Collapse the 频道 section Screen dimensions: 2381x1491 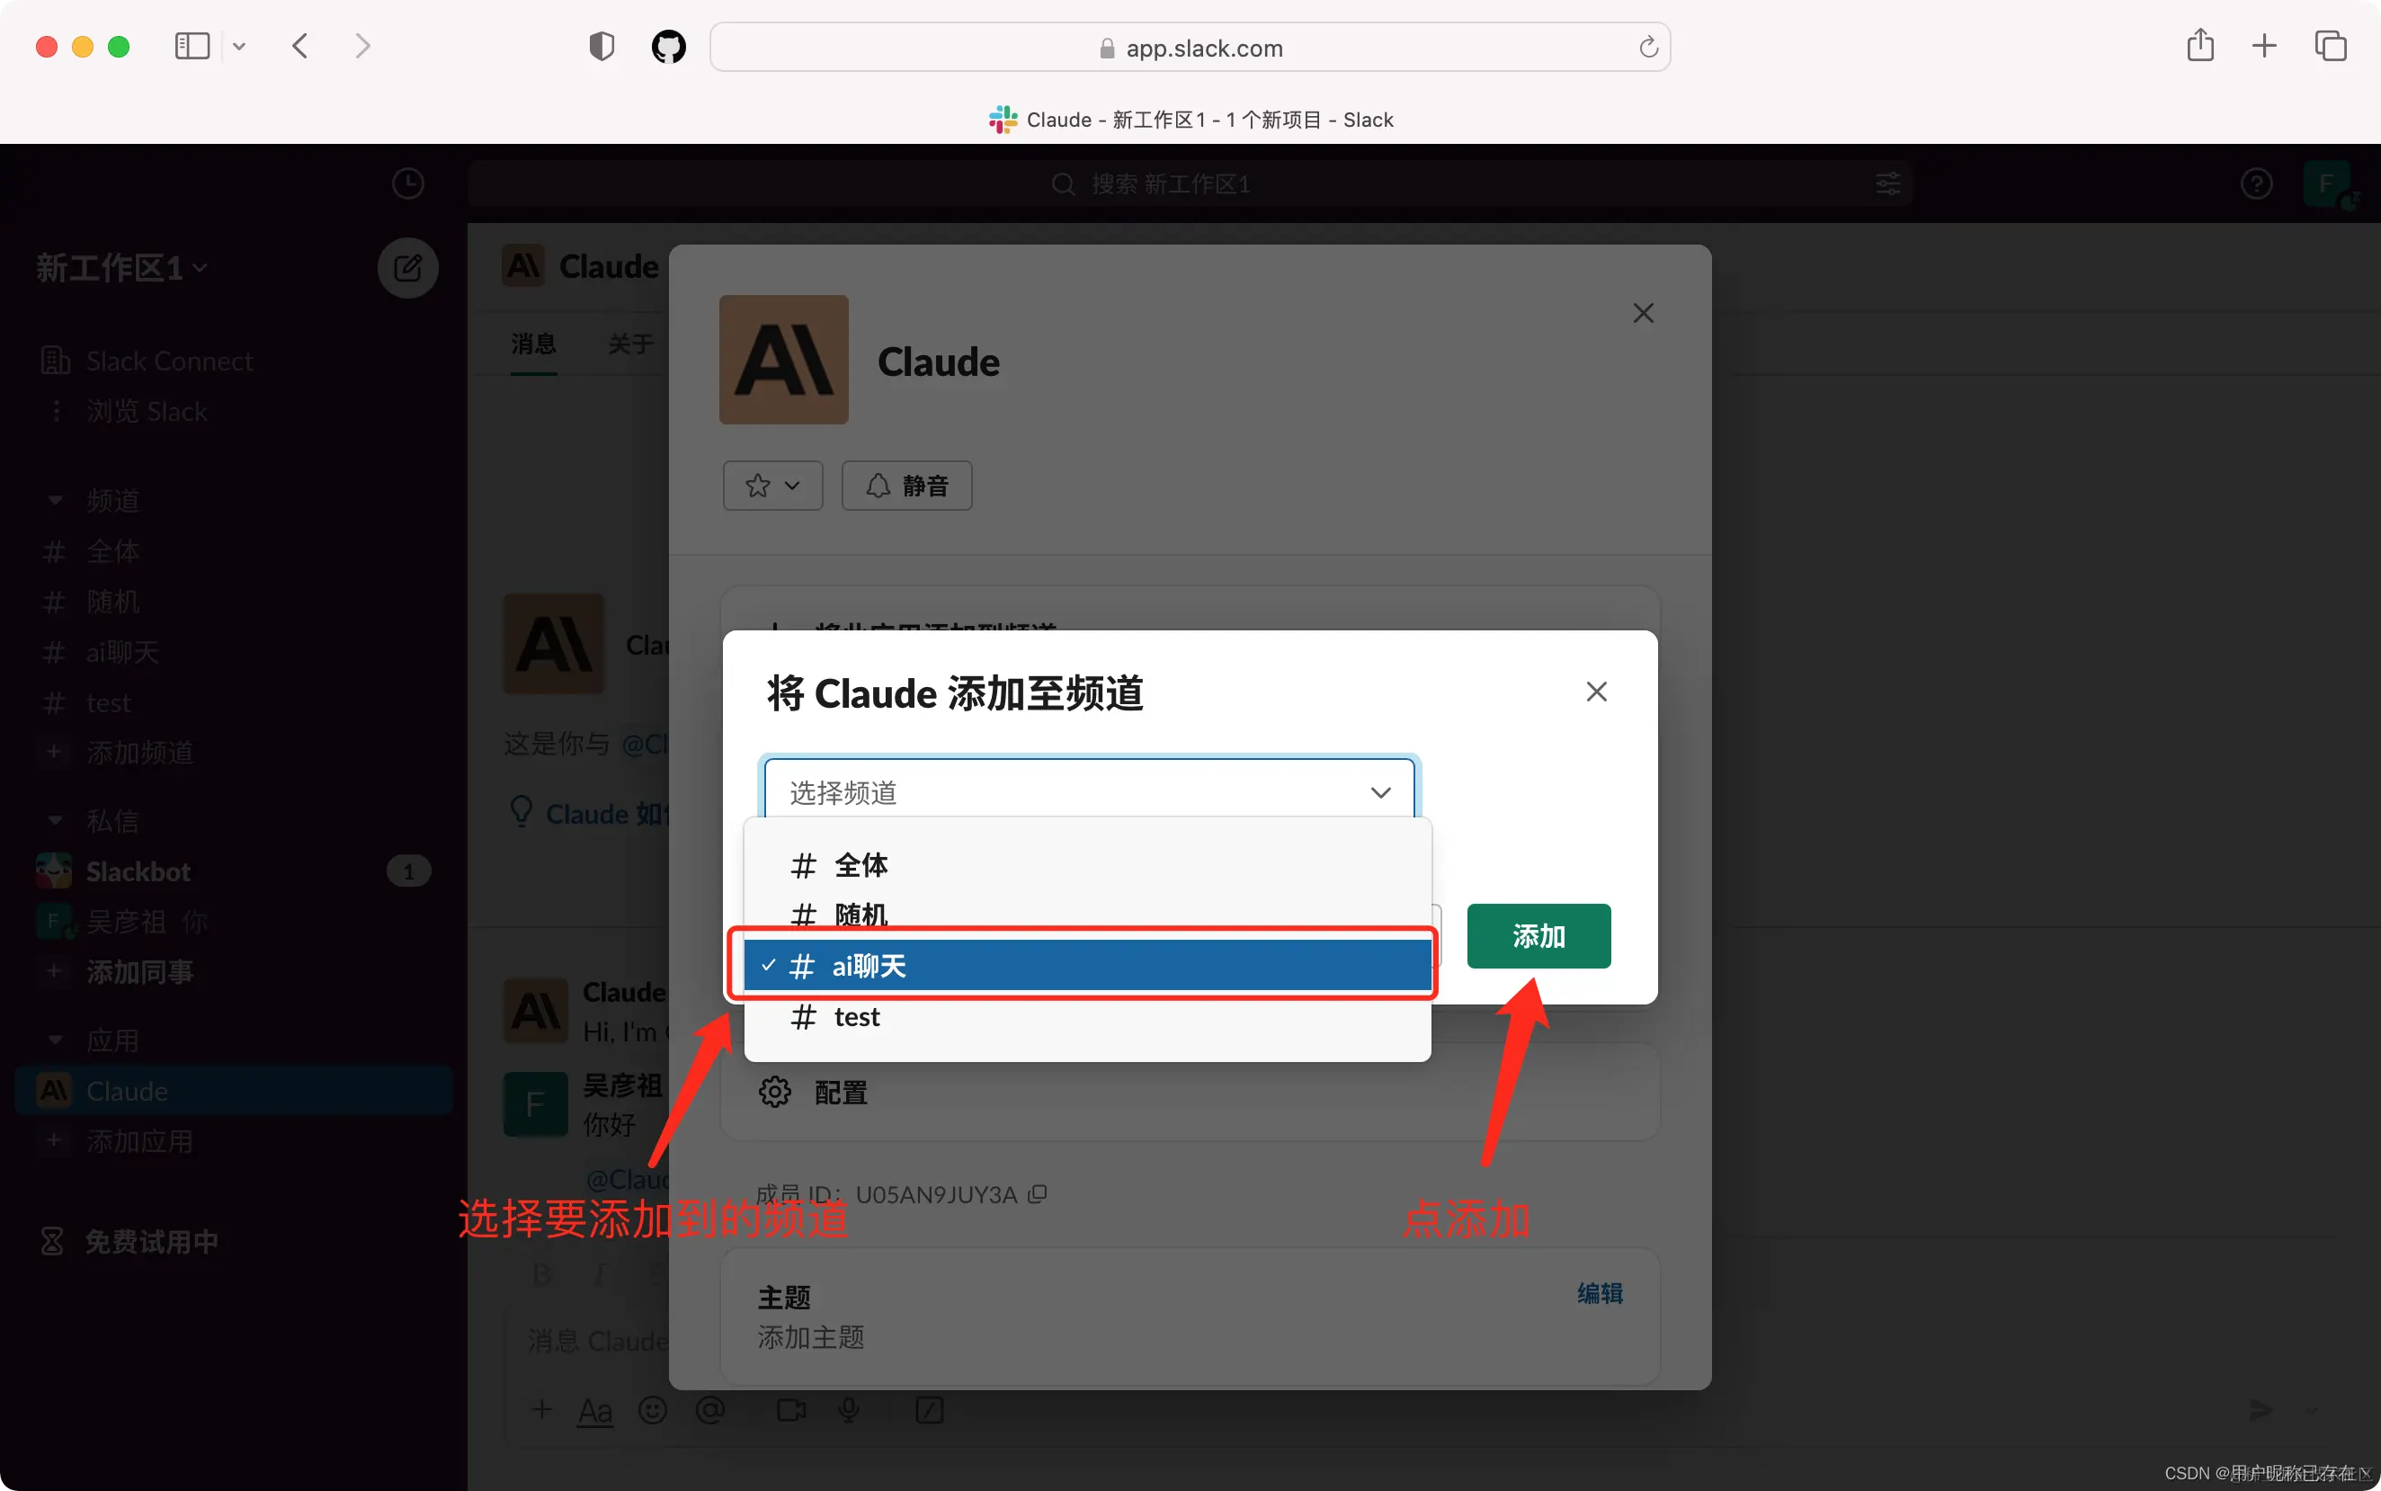[x=55, y=500]
